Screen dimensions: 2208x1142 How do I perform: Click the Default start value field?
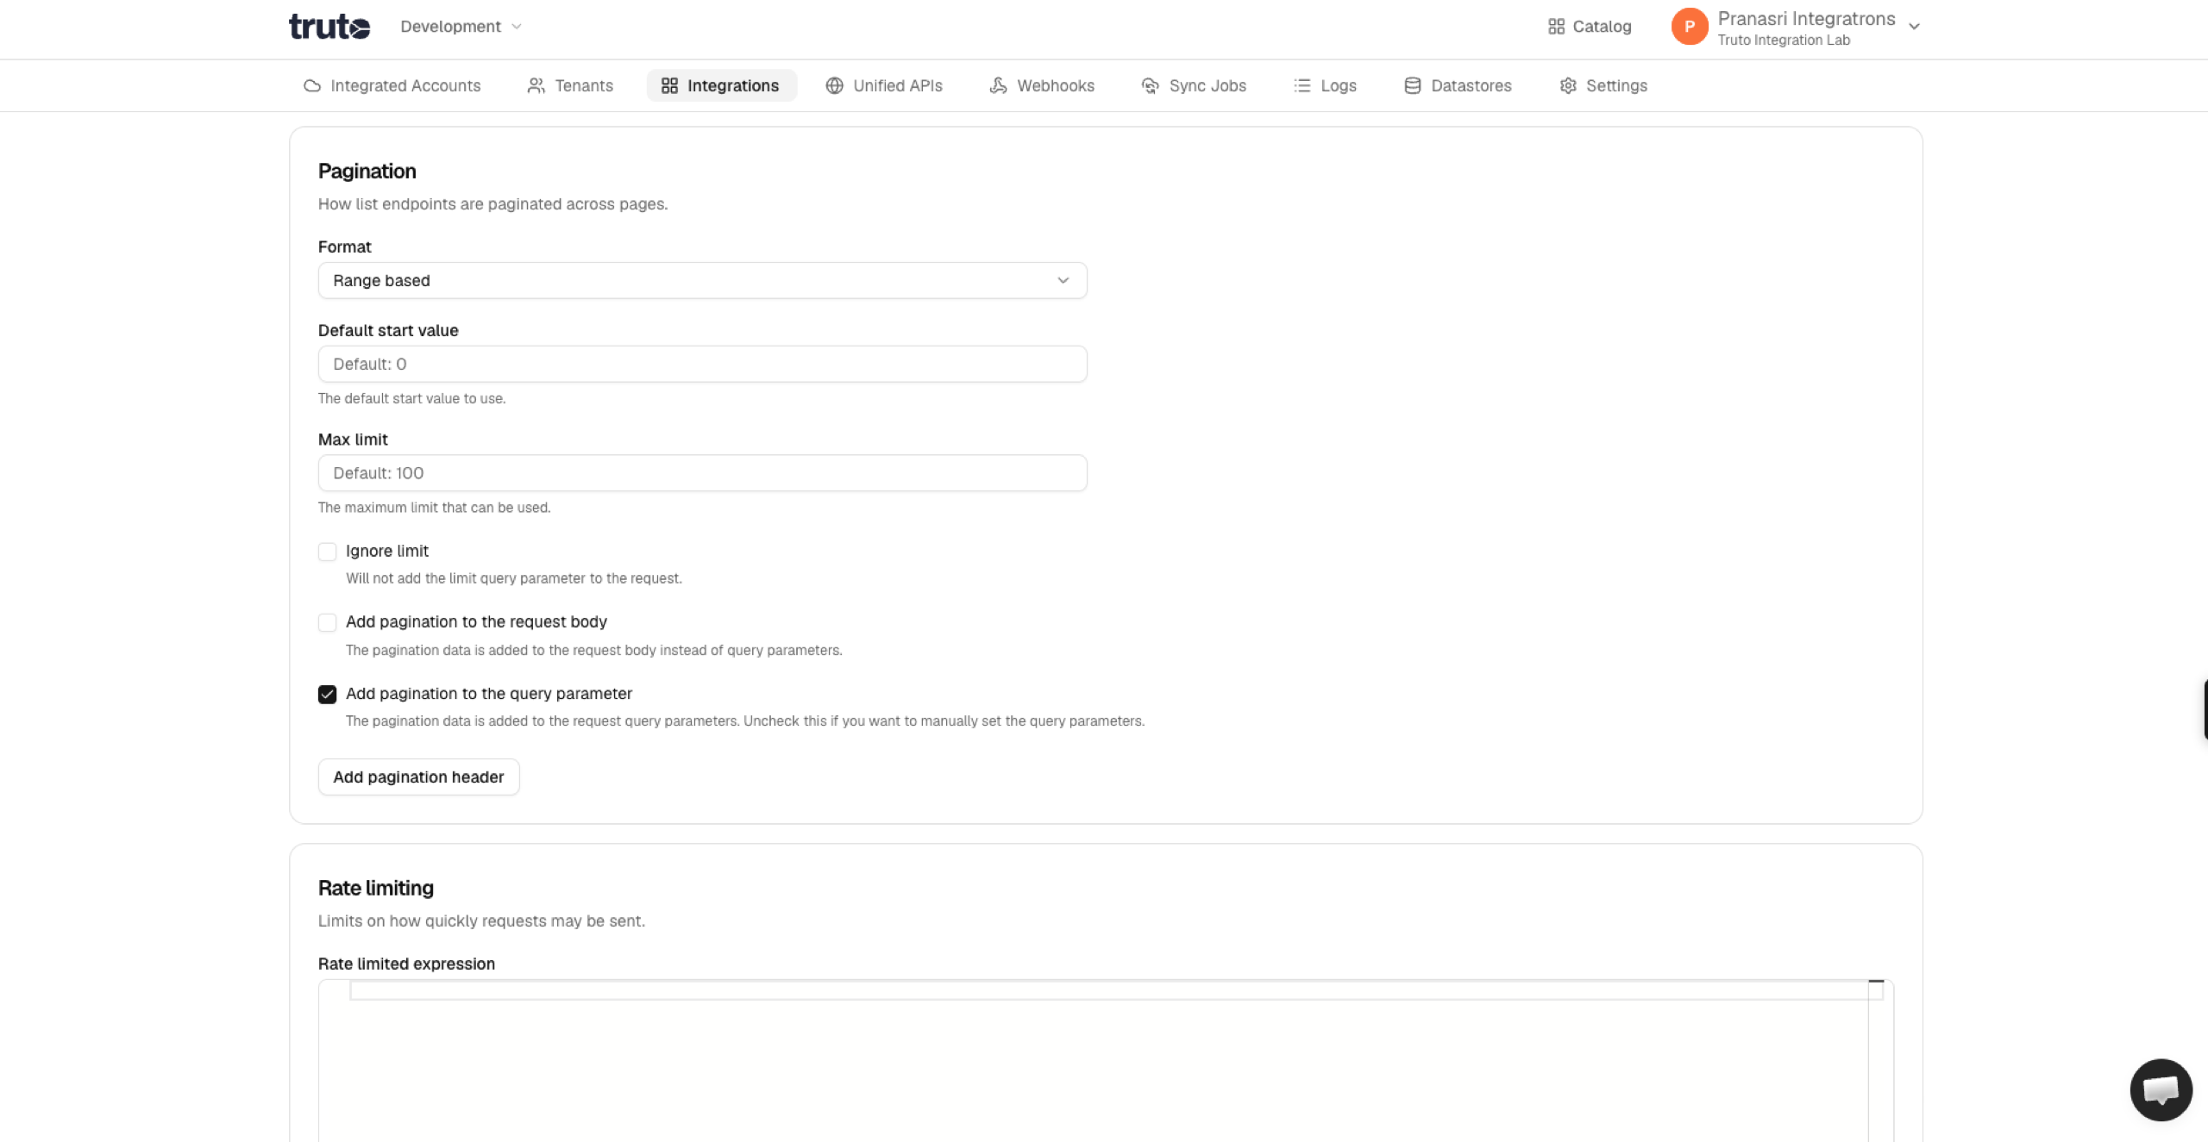click(702, 365)
